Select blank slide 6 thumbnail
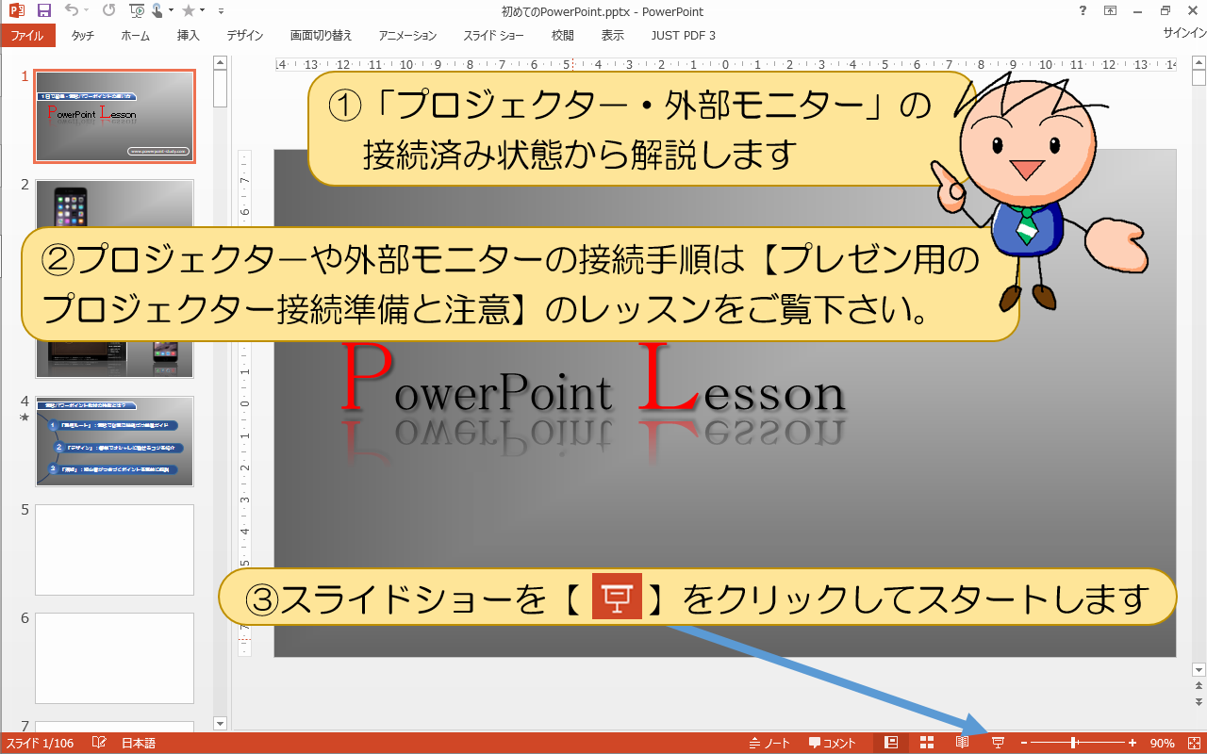The width and height of the screenshot is (1207, 754). coord(114,658)
